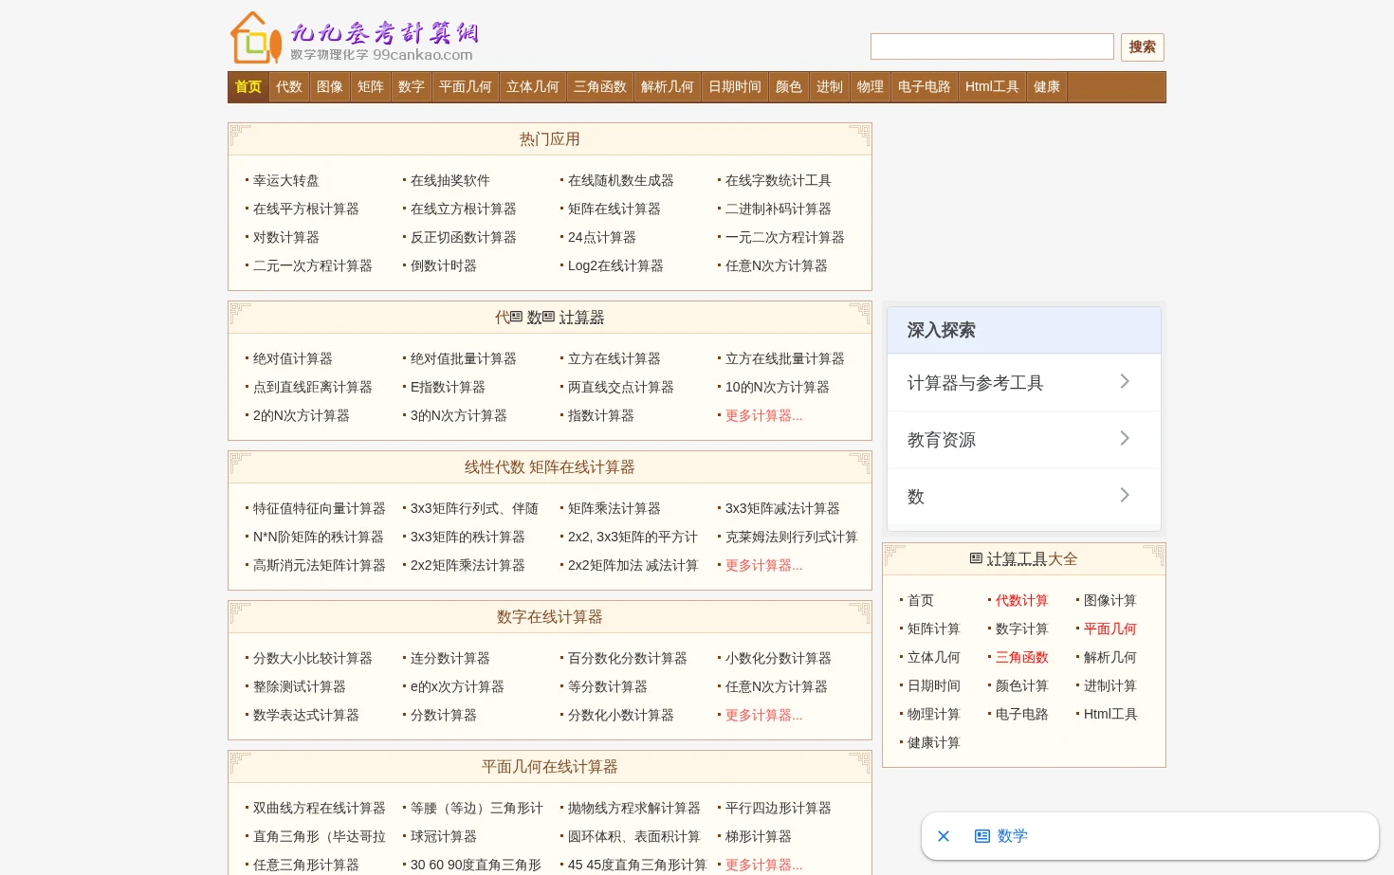The image size is (1394, 875).
Task: Open the 日期时间 nav tab
Action: (735, 86)
